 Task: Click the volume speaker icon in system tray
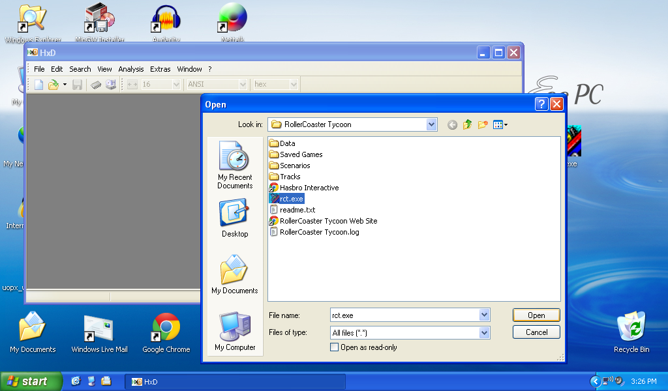click(620, 381)
